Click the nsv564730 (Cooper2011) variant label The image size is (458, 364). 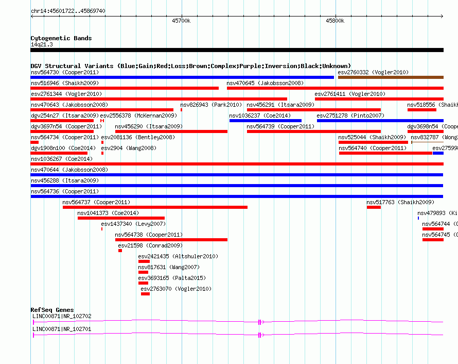click(x=65, y=72)
